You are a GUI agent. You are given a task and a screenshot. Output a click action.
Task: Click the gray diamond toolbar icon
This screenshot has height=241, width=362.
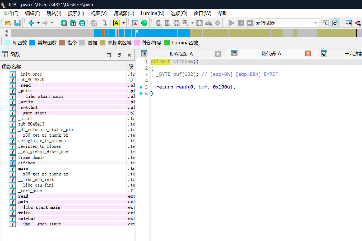(218, 23)
